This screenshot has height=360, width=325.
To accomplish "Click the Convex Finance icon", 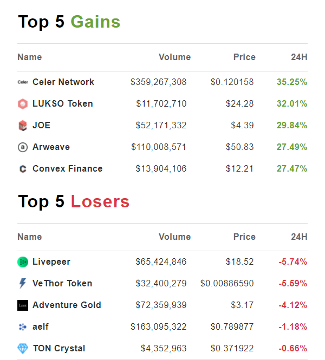I will pyautogui.click(x=23, y=169).
